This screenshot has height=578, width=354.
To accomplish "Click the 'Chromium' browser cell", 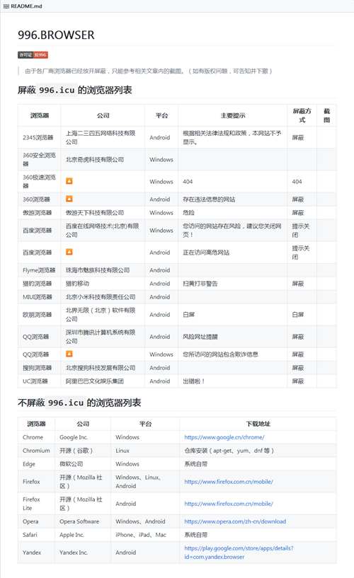I will point(36,451).
